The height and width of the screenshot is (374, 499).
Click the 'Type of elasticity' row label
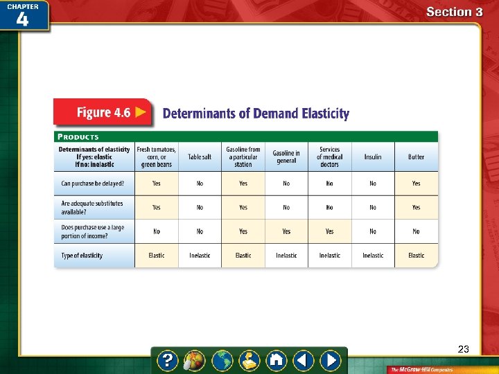click(80, 256)
